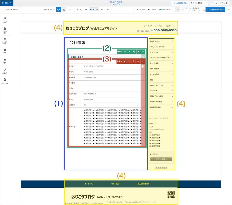Image resolution: width=232 pixels, height=205 pixels.
Task: Click the undo arrow in top toolbar
Action: (178, 9)
